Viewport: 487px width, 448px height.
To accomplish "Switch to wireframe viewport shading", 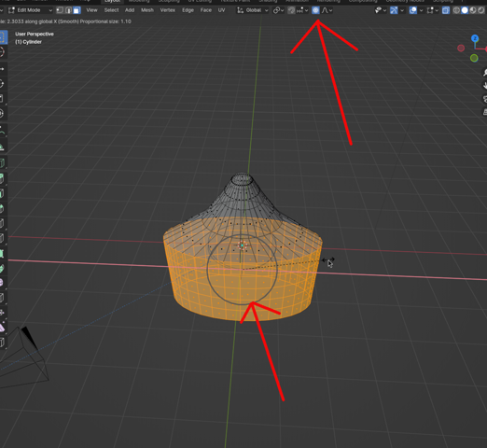I will tap(456, 10).
